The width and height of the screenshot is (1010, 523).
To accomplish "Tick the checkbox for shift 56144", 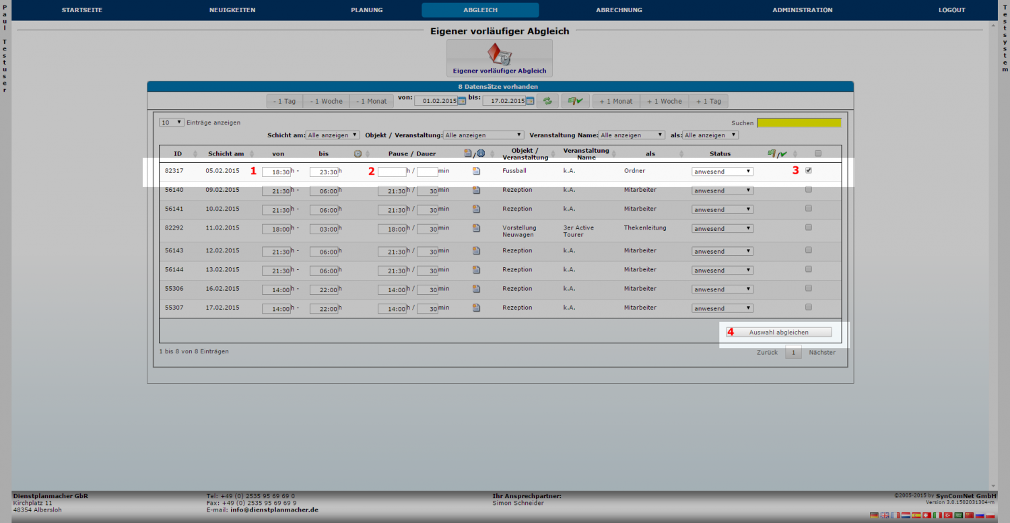I will [x=809, y=269].
